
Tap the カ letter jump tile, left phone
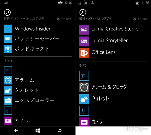tap(8, 111)
